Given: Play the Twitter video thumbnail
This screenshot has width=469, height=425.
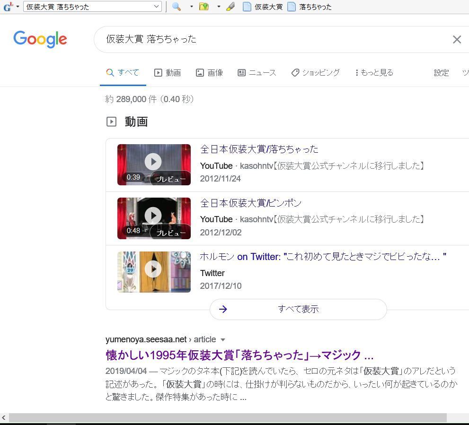Looking at the screenshot, I should [x=154, y=272].
